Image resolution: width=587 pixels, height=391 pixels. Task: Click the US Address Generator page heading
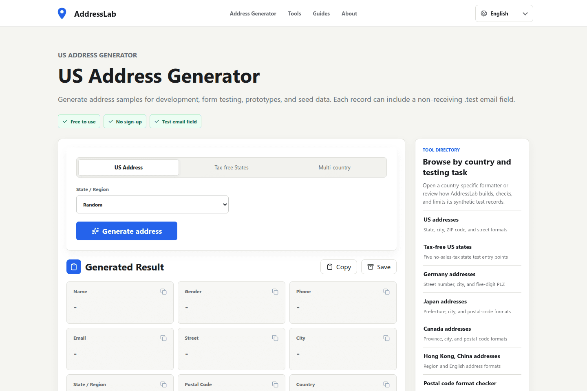point(159,76)
